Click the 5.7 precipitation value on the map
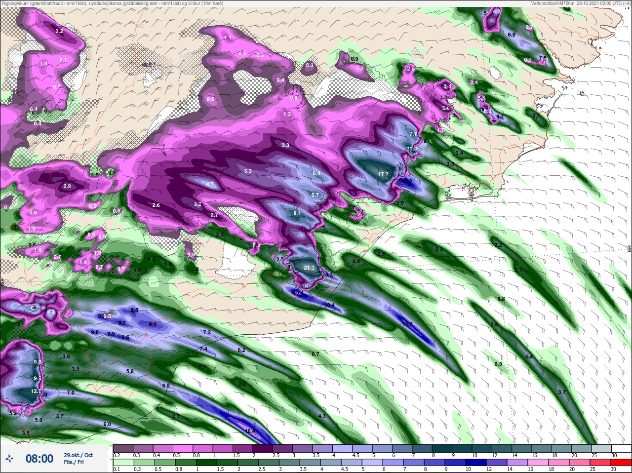The width and height of the screenshot is (632, 473). [315, 195]
